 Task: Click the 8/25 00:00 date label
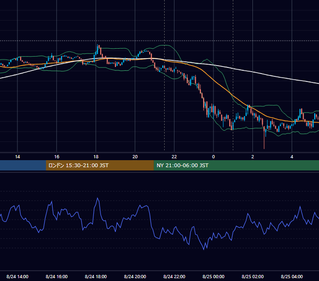coord(213,276)
